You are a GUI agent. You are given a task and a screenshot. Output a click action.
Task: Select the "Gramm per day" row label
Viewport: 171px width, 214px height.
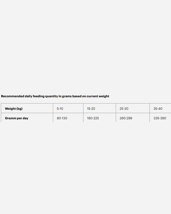17,118
